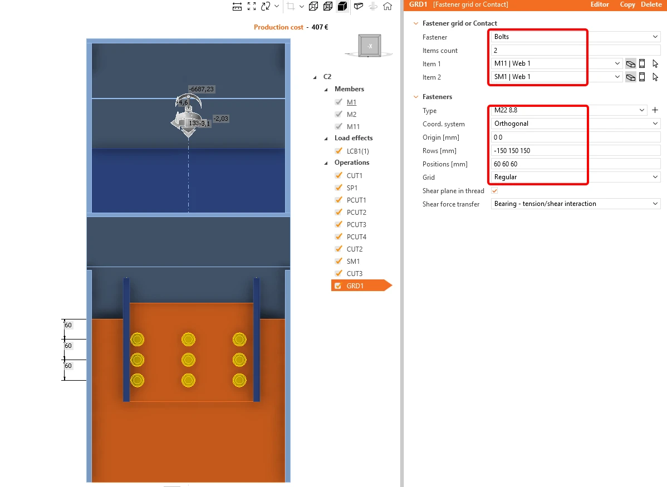The image size is (667, 487).
Task: Click the Delete button in the header
Action: pyautogui.click(x=651, y=4)
